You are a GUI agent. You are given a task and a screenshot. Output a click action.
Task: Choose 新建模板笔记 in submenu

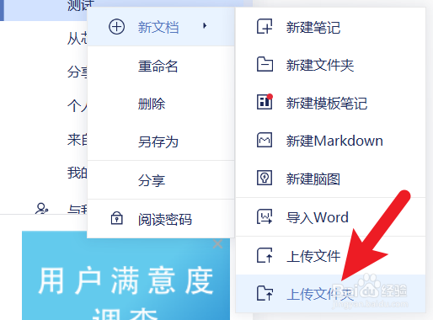point(330,103)
